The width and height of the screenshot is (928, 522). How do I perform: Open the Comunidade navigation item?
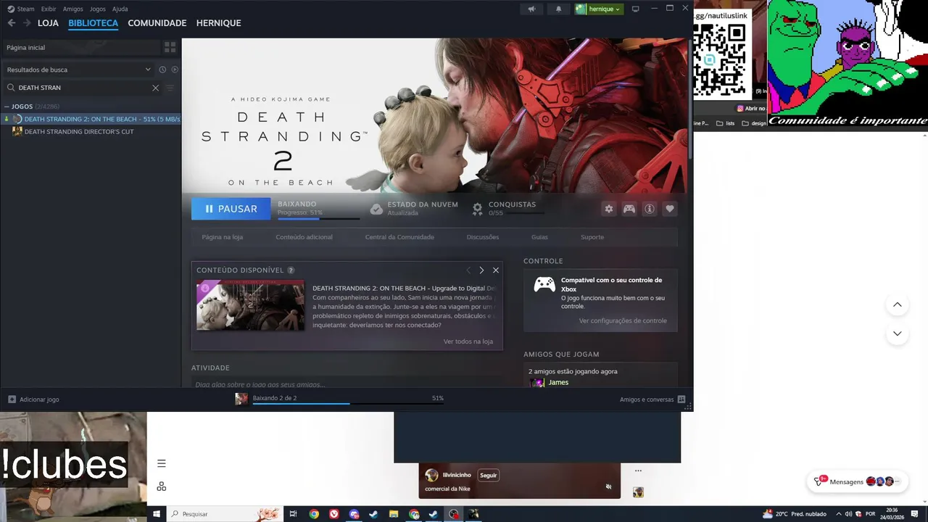(x=157, y=23)
